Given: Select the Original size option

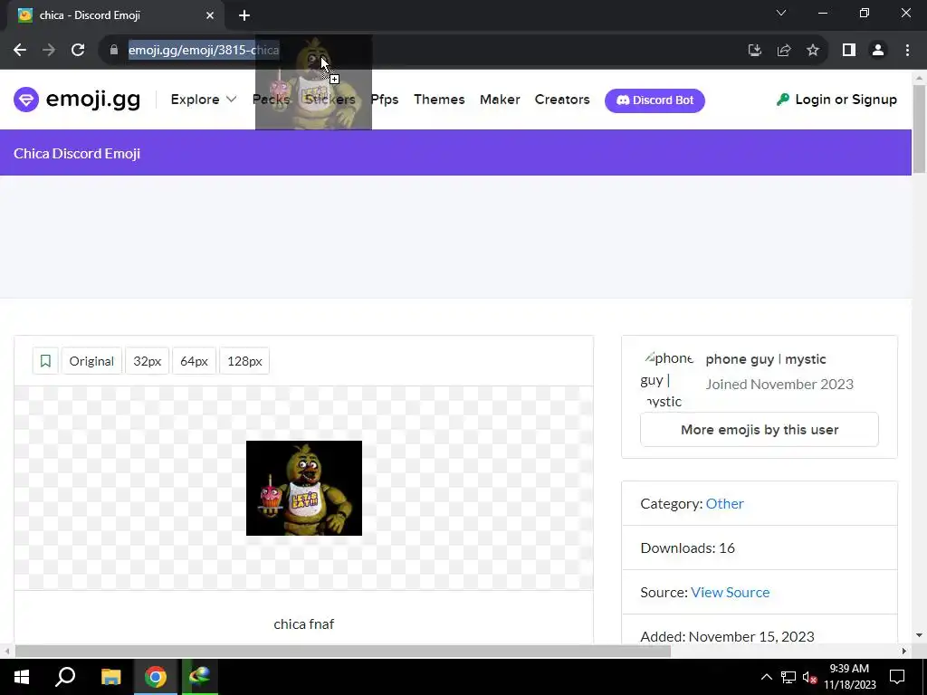Looking at the screenshot, I should [x=91, y=361].
